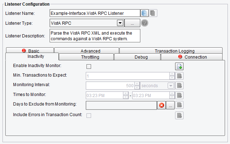230x144 pixels.
Task: Select the Transaction Logging tab
Action: click(x=171, y=51)
